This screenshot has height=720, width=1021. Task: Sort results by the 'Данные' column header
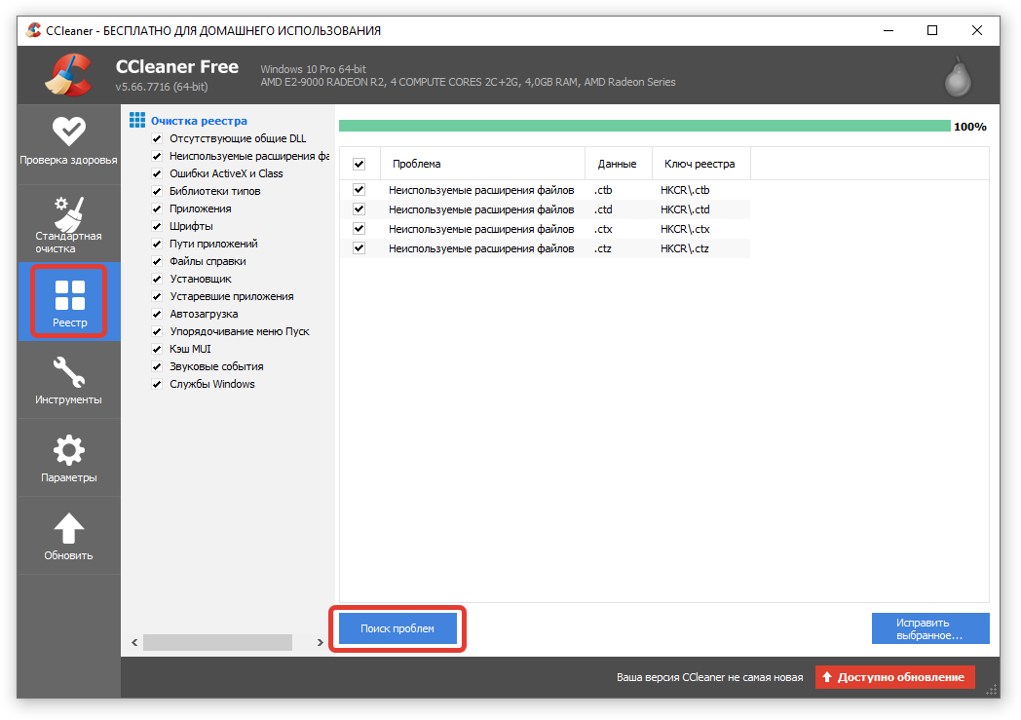(619, 164)
